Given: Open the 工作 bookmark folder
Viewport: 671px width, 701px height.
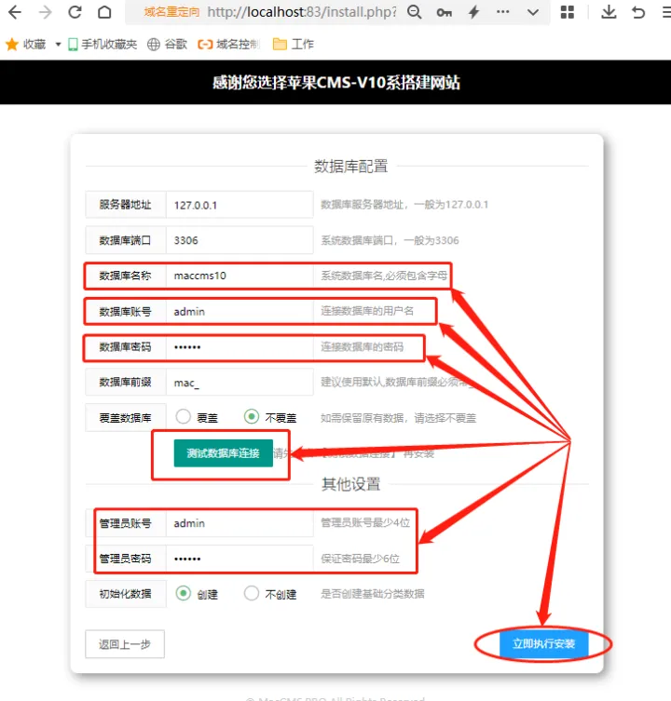Looking at the screenshot, I should (x=294, y=45).
